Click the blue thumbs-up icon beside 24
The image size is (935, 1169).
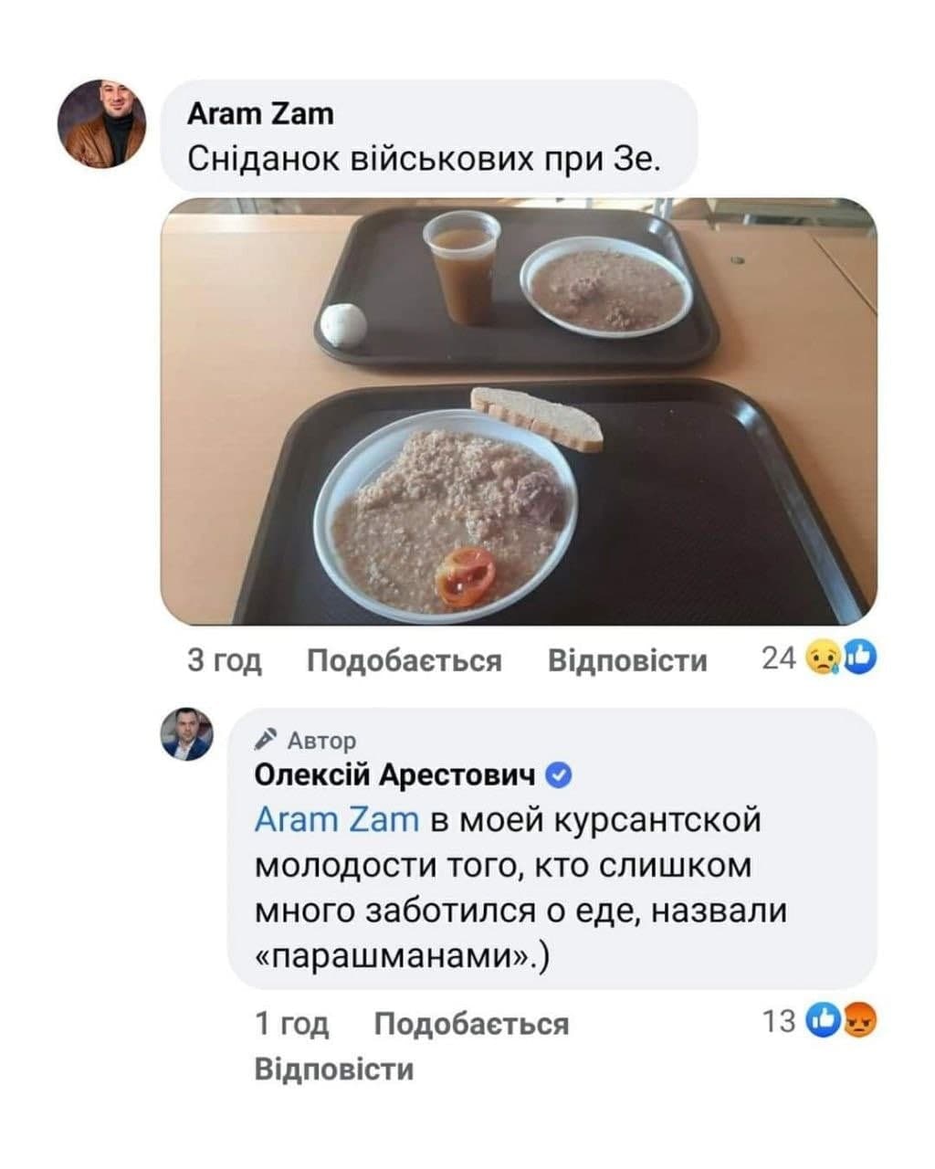[860, 657]
